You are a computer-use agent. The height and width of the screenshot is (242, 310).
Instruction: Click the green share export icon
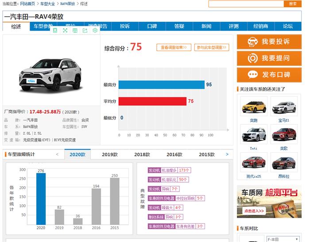coord(85,31)
